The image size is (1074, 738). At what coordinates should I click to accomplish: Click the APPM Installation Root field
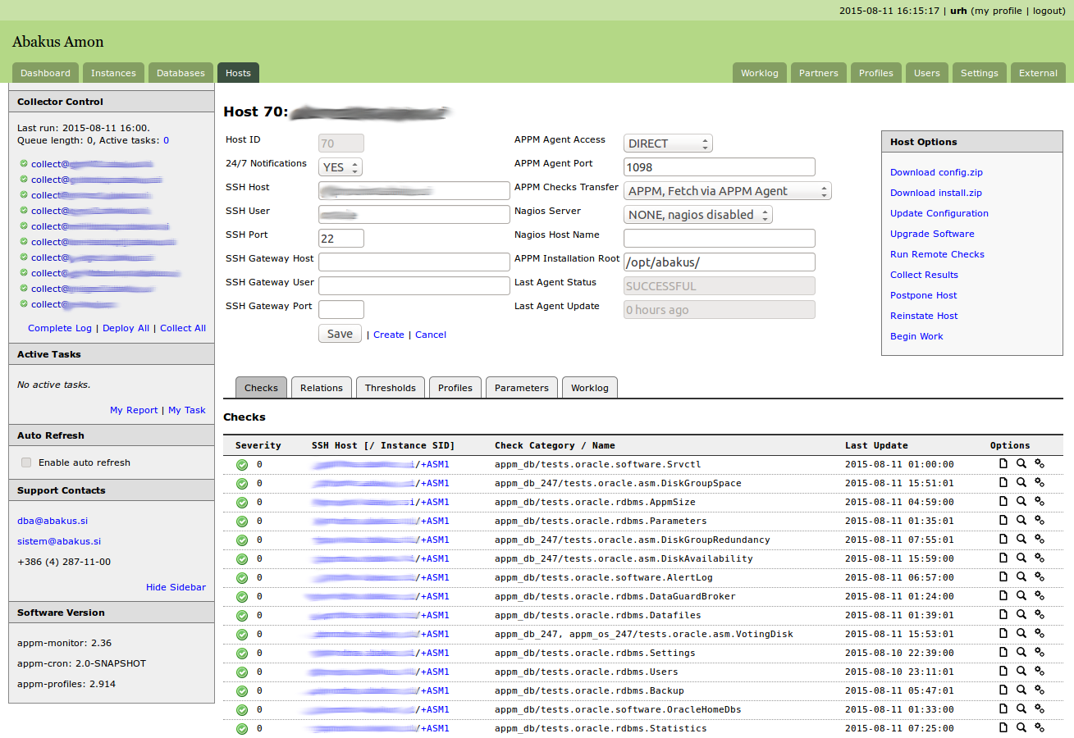tap(720, 262)
